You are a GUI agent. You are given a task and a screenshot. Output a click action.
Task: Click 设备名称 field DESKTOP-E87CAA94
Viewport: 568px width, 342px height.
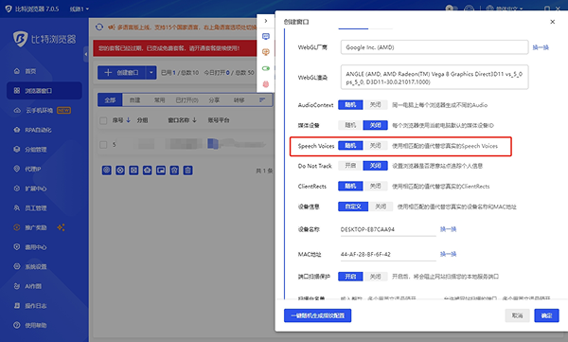388,229
